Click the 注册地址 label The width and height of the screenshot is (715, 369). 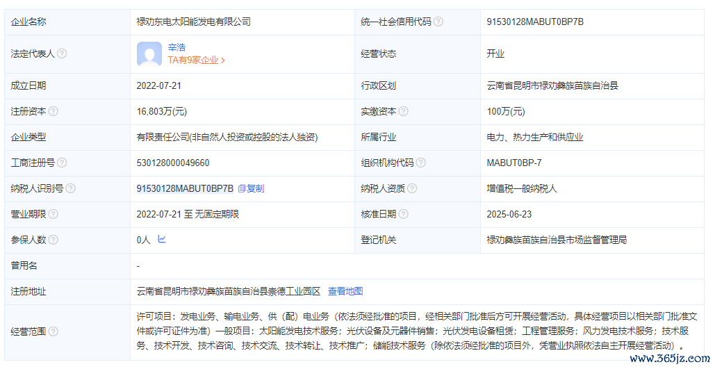[x=28, y=291]
